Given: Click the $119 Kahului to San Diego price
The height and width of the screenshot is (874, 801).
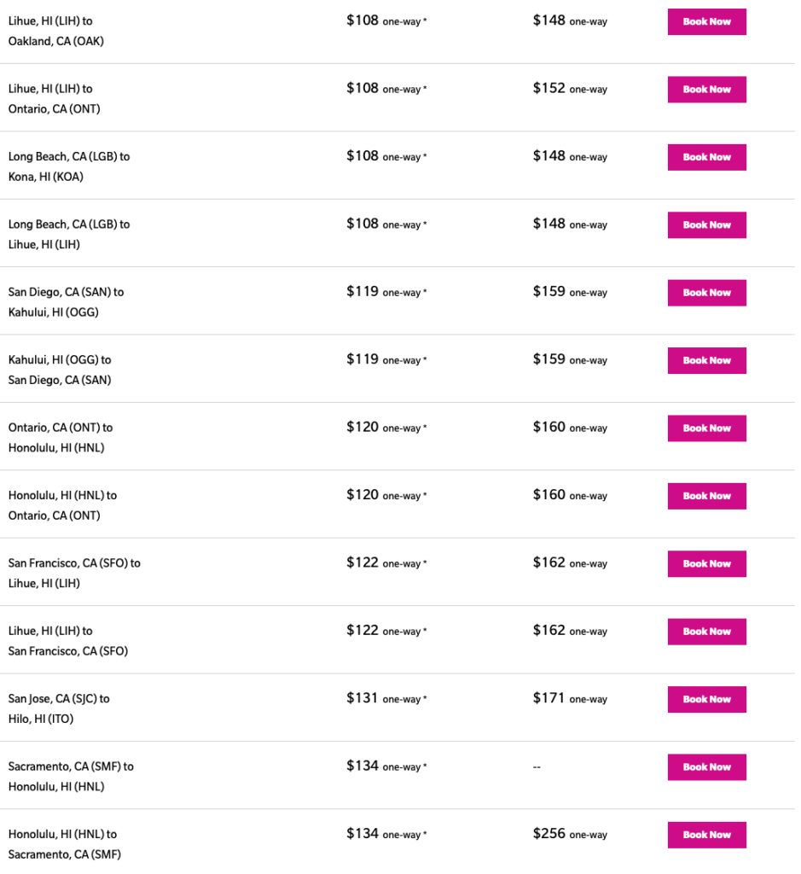Looking at the screenshot, I should click(x=363, y=359).
